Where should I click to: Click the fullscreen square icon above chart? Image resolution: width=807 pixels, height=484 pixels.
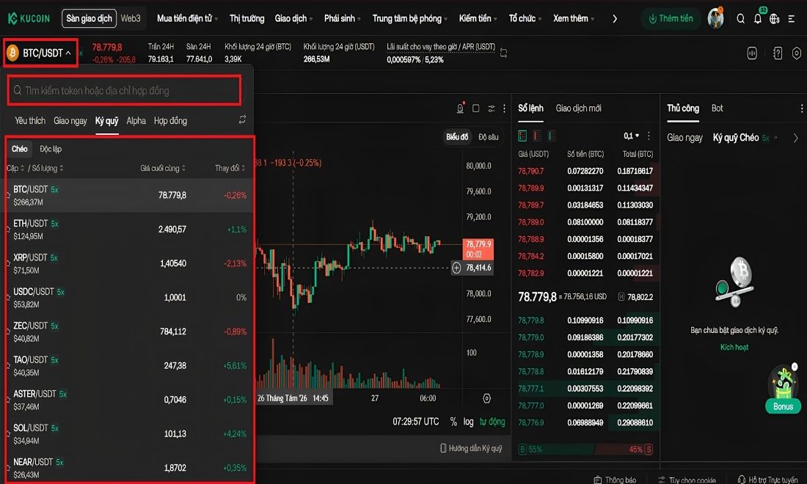coord(476,108)
